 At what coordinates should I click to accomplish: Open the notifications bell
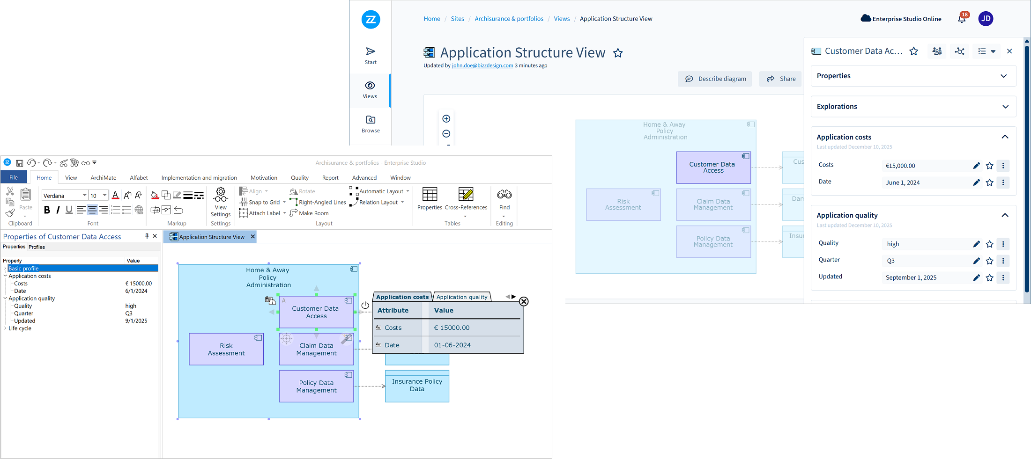point(962,19)
